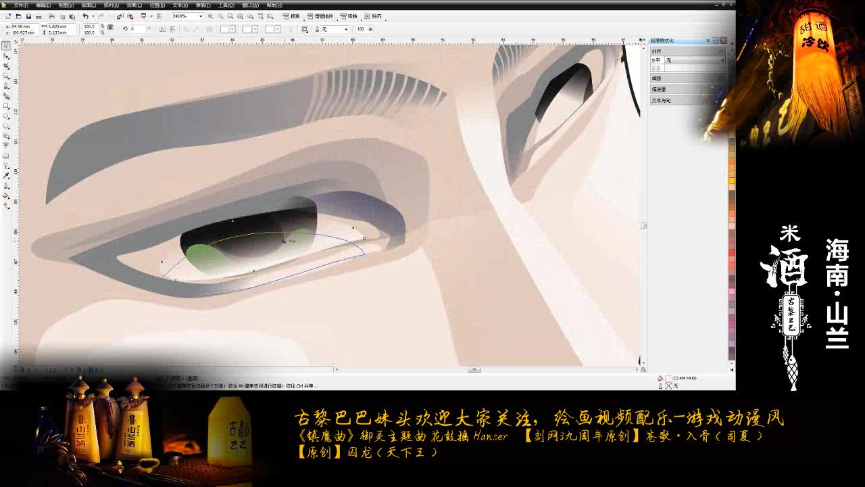
Task: Click the Undo arrow icon
Action: (85, 16)
